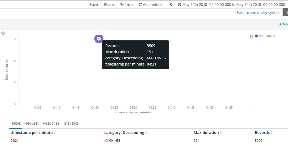
Task: Click Save in the top menu
Action: click(x=94, y=5)
